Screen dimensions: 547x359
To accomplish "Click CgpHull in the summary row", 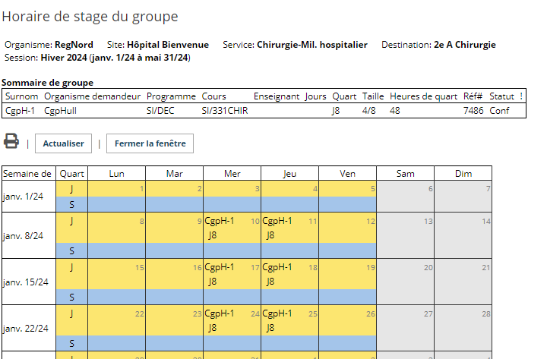I will (x=60, y=111).
